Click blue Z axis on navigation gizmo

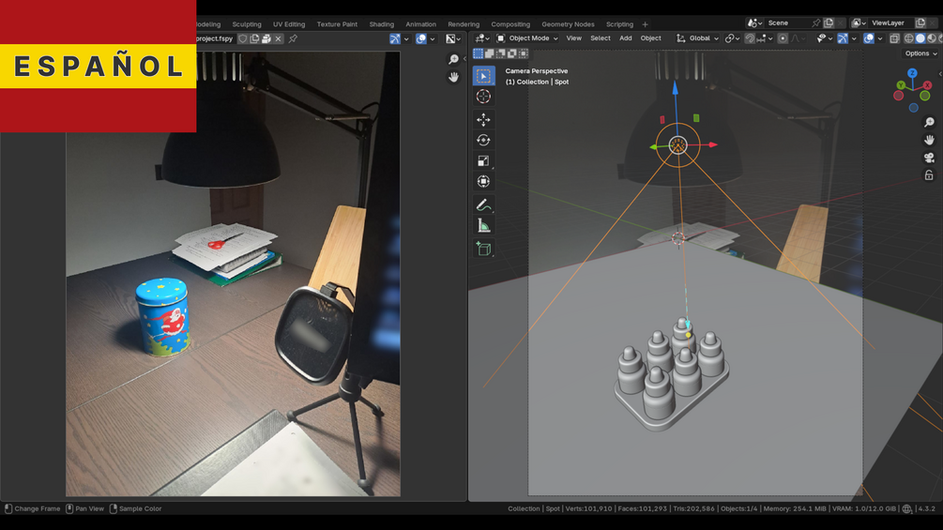coord(912,73)
